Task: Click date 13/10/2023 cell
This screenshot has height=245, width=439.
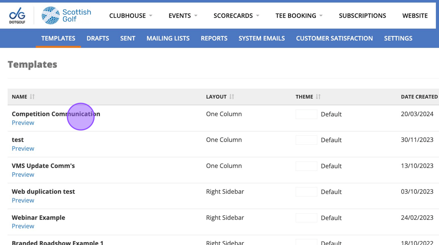Action: coord(417,166)
